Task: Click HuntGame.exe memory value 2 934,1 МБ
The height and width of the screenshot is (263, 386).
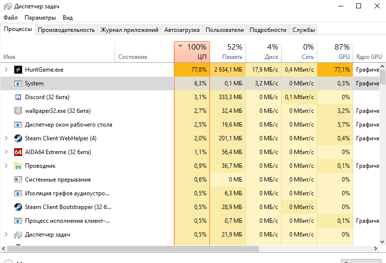Action: (x=228, y=70)
